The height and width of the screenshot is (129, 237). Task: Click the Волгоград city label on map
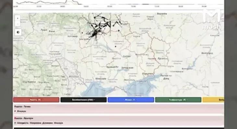tap(207, 53)
